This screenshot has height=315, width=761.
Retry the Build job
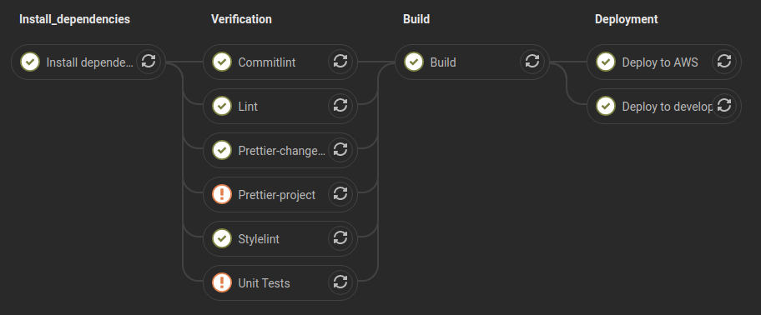pyautogui.click(x=532, y=62)
